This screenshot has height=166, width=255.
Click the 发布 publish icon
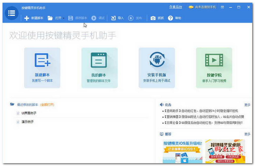click(131, 18)
